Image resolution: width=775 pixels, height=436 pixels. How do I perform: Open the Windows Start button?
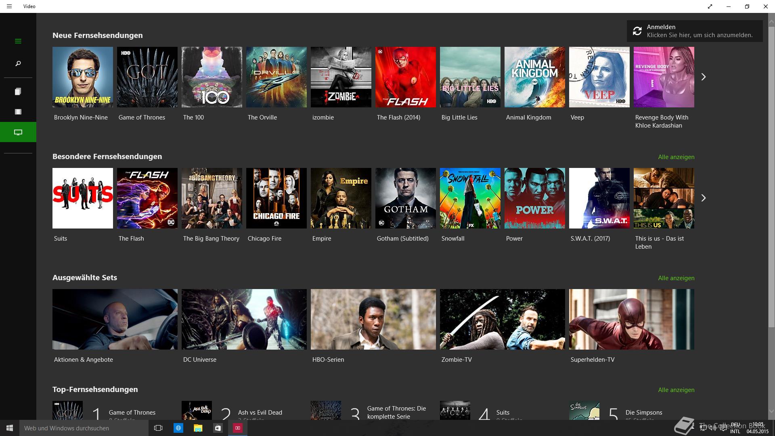click(10, 428)
